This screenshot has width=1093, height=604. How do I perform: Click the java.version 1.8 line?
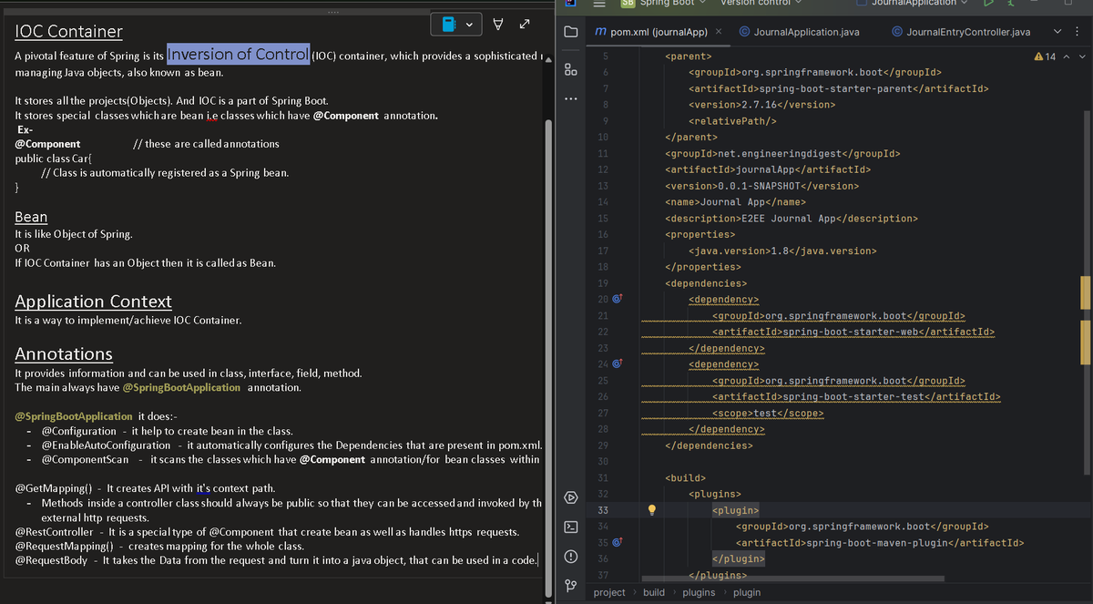point(782,251)
